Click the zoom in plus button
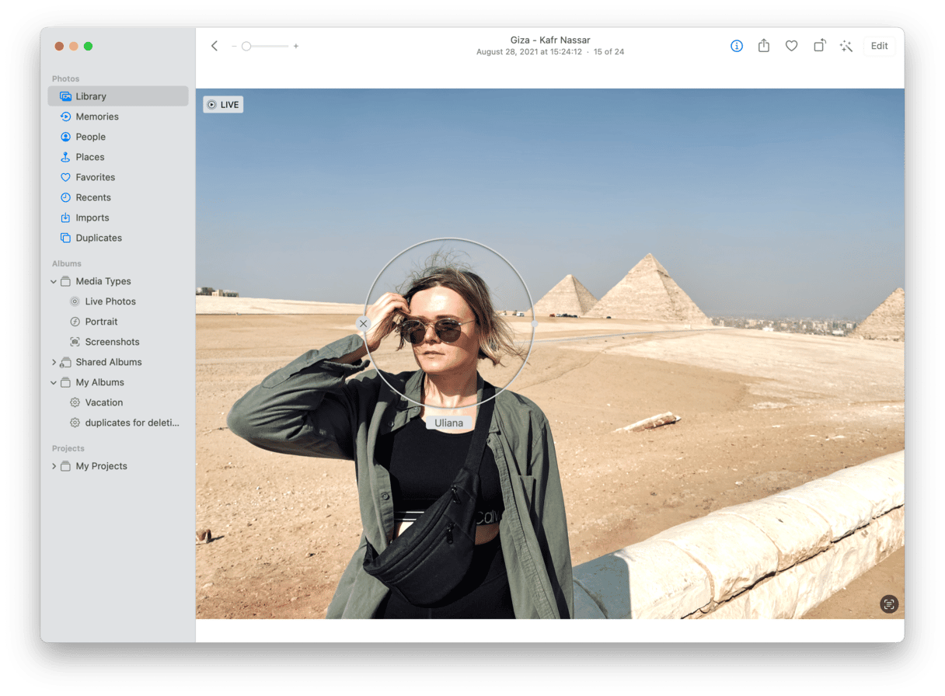This screenshot has width=945, height=696. tap(296, 47)
